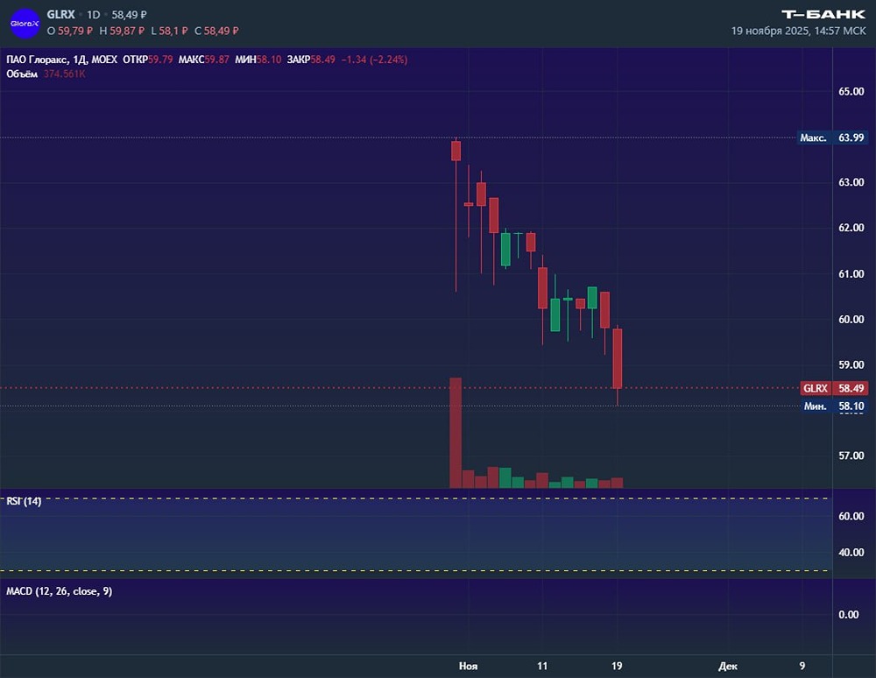876x678 pixels.
Task: Click the latest red candle closing at 58.49
Action: [x=618, y=358]
